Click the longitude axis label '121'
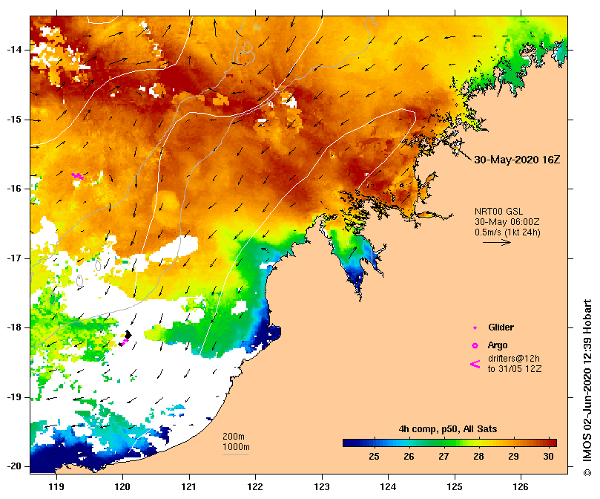The height and width of the screenshot is (499, 600). (x=189, y=487)
